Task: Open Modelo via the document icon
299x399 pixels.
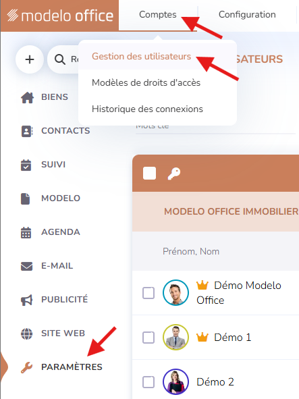Action: click(26, 198)
